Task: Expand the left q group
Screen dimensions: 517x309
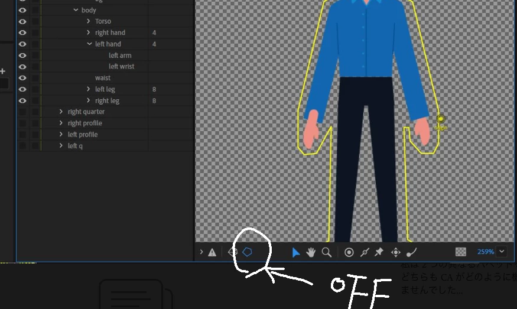Action: [x=61, y=145]
